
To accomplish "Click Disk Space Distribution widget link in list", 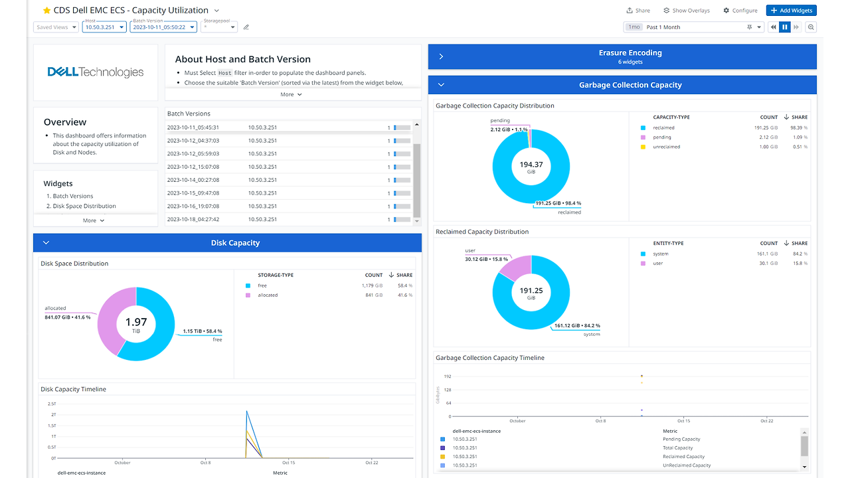I will tap(84, 206).
